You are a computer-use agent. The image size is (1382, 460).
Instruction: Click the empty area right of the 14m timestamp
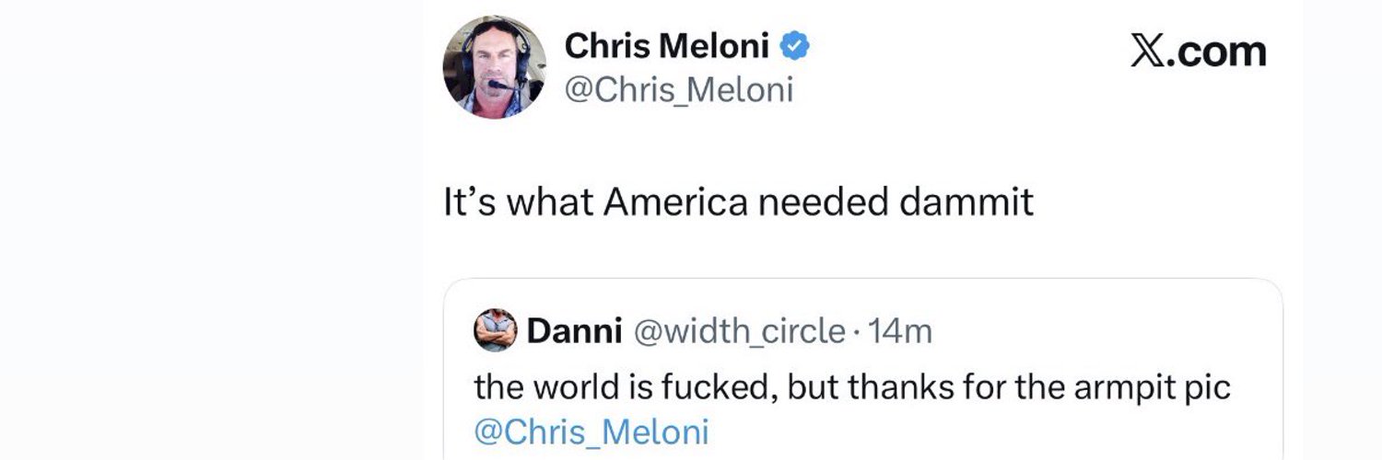click(x=1106, y=331)
